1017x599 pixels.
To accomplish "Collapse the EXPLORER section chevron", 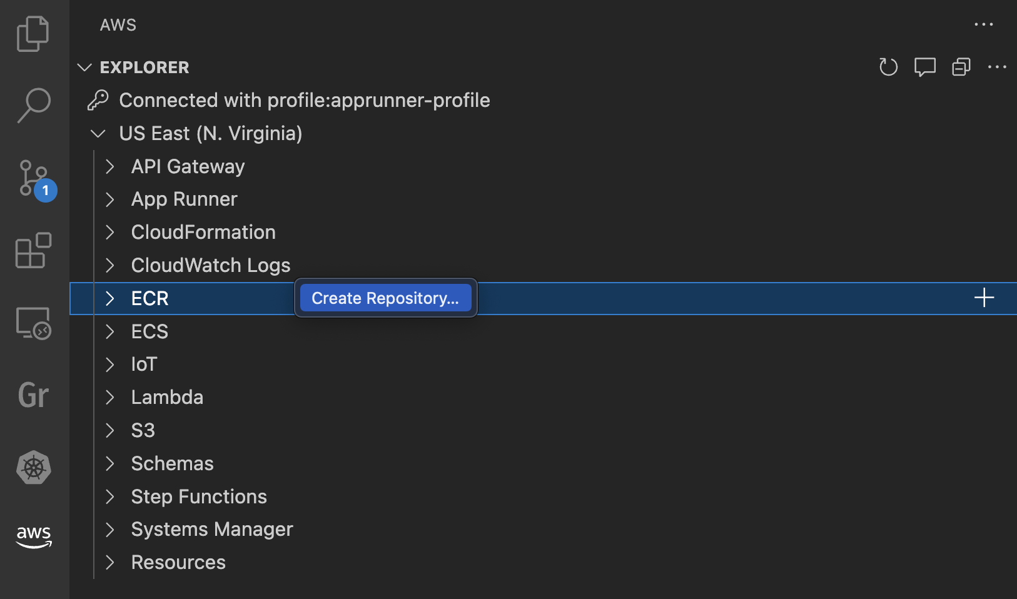I will click(84, 67).
